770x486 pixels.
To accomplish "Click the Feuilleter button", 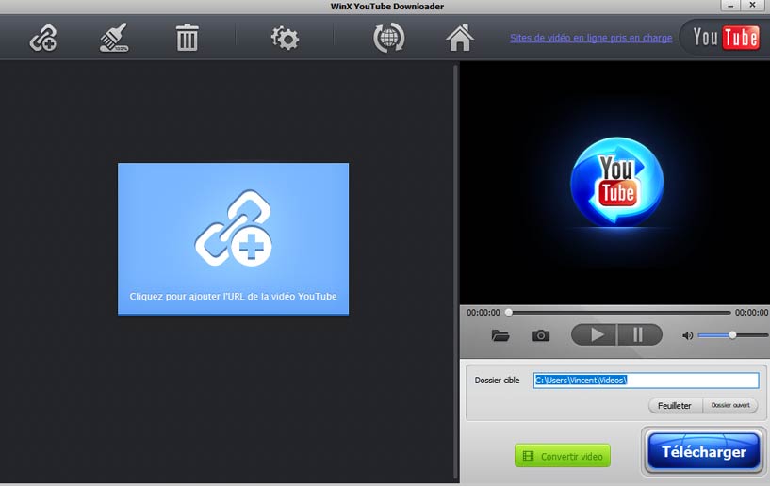I will pos(675,406).
